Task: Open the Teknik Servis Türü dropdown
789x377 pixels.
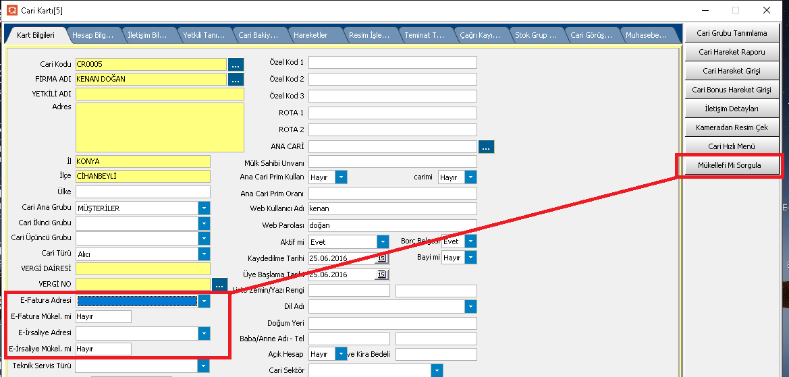Action: (204, 366)
